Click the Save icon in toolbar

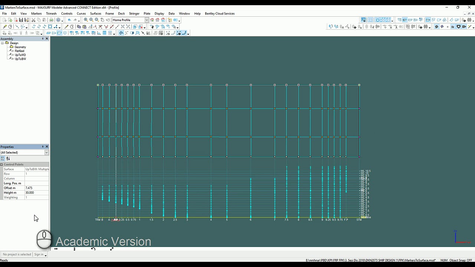pyautogui.click(x=21, y=20)
